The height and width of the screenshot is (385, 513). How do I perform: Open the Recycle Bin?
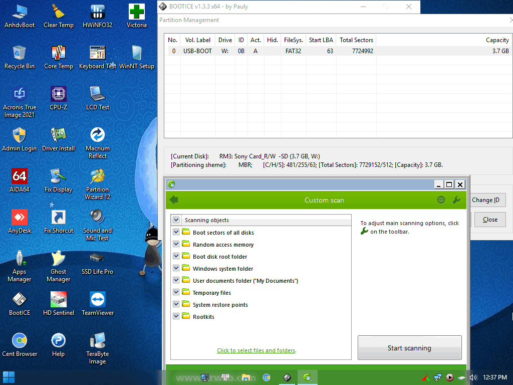[20, 57]
